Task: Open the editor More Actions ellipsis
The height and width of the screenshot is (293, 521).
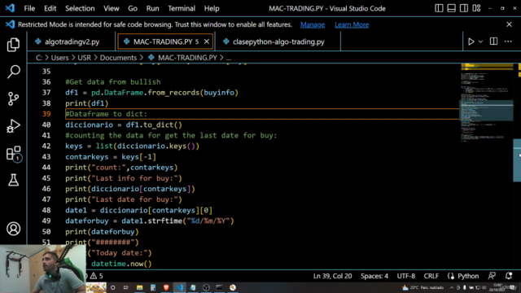Action: click(508, 42)
